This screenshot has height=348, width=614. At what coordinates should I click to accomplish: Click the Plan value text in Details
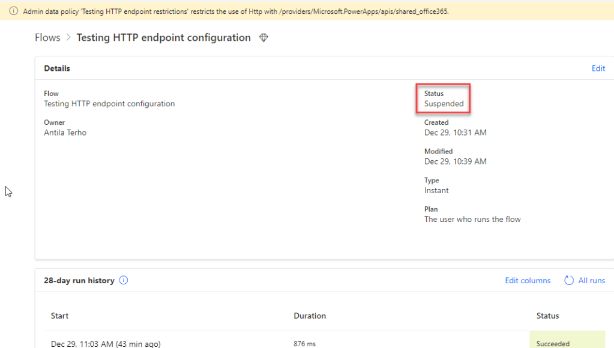[x=472, y=220]
